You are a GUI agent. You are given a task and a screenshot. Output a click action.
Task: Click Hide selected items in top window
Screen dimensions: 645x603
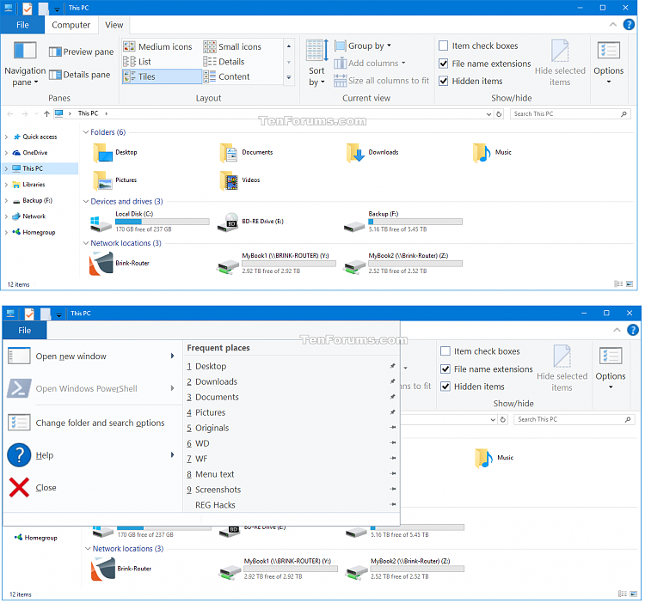[x=560, y=63]
